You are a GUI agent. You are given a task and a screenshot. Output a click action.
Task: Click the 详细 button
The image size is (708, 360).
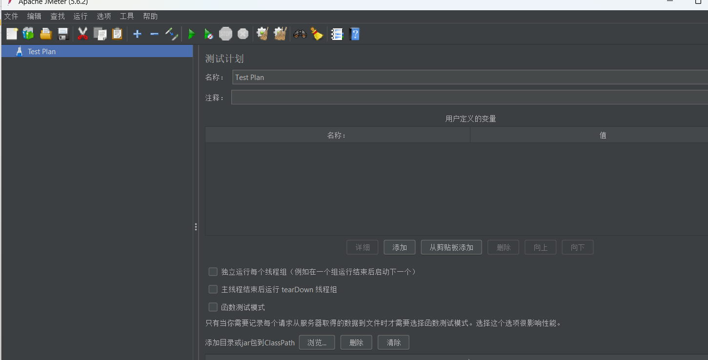(363, 247)
